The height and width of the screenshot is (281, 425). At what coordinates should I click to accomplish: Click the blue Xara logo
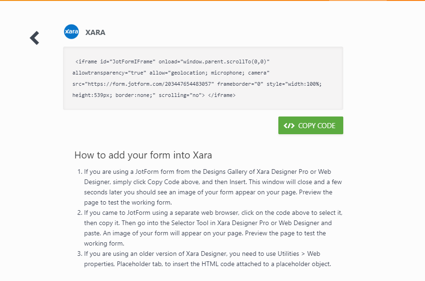click(x=71, y=32)
